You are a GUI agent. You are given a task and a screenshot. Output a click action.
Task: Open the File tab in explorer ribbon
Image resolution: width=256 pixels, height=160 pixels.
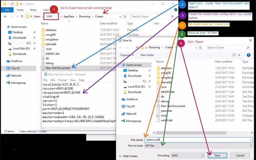7,10
